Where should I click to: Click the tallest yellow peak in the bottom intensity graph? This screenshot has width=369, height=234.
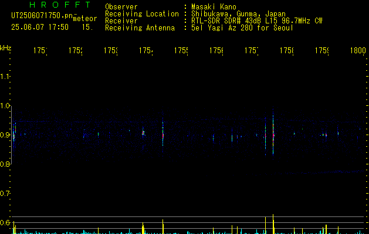click(x=273, y=224)
